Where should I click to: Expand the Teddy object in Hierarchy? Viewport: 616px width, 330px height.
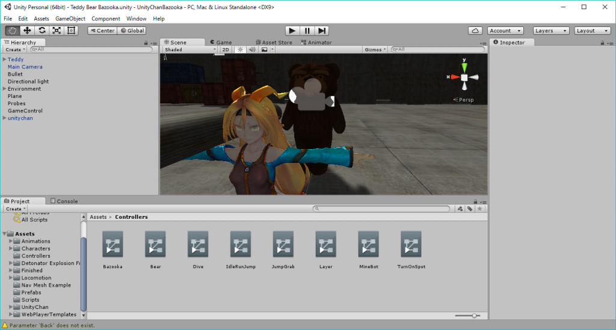click(4, 60)
